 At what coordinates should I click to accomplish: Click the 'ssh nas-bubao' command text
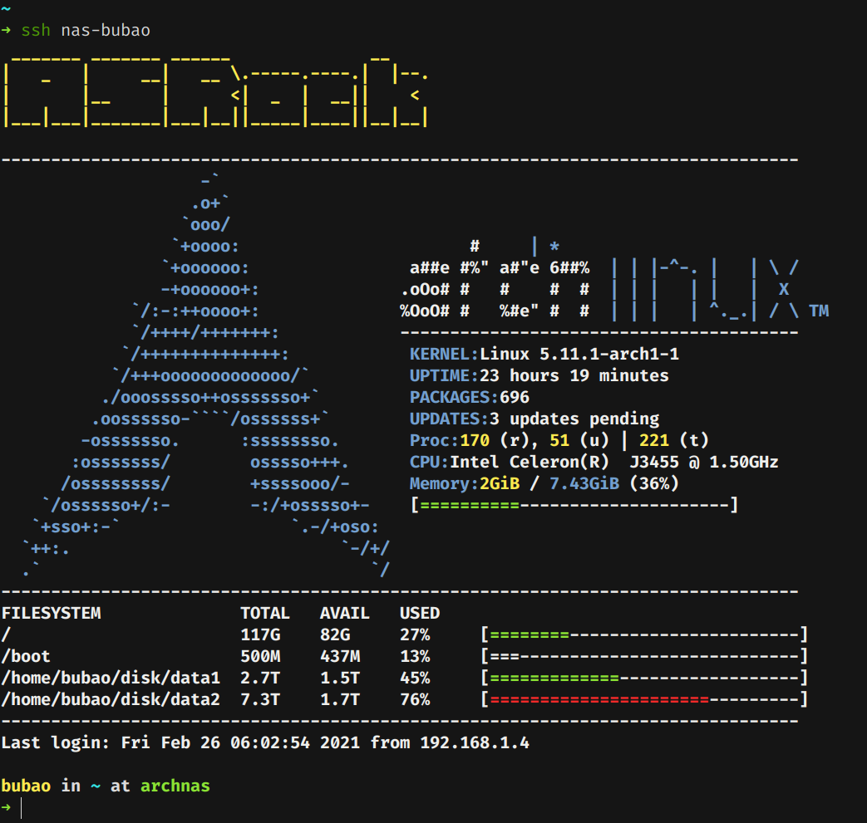86,31
